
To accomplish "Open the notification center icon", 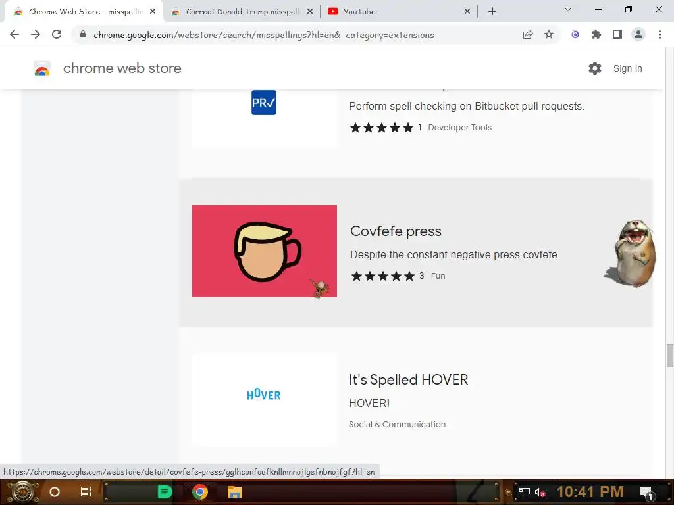I will pos(647,493).
